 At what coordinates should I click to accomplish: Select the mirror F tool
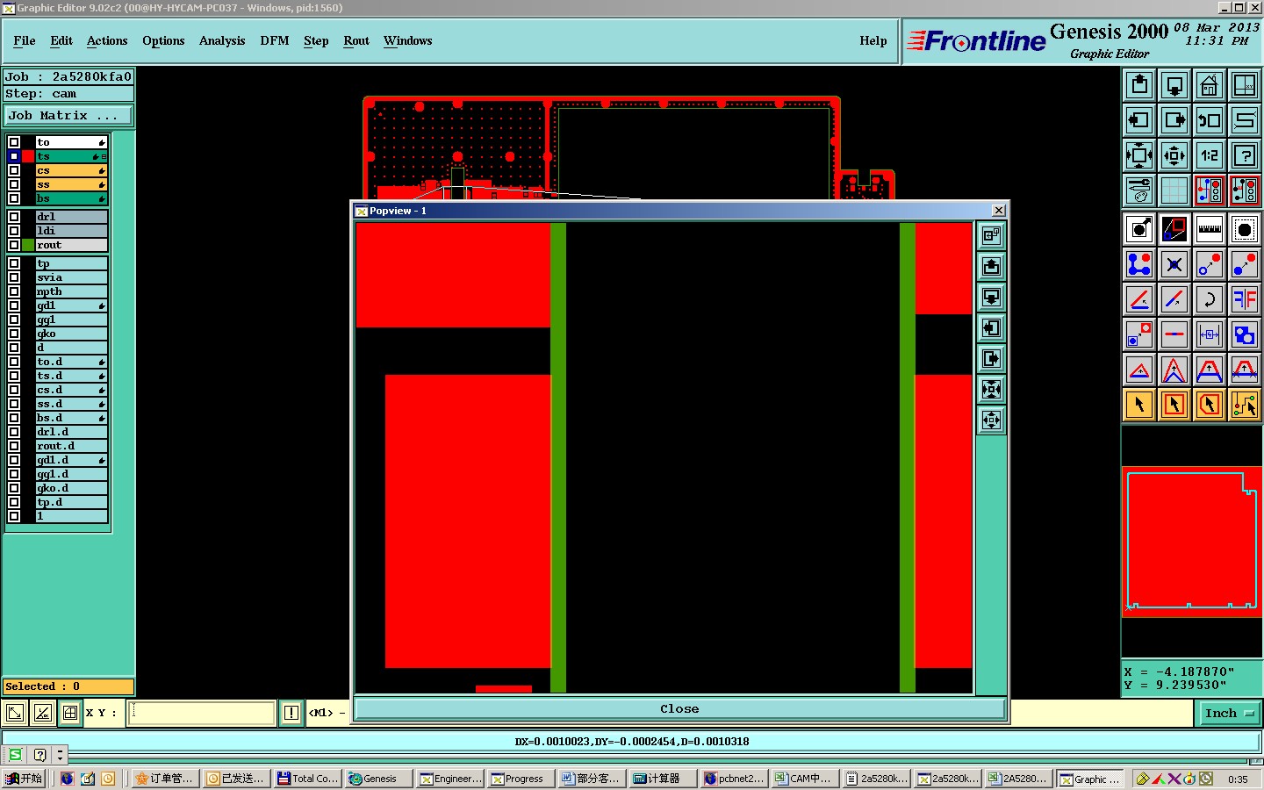tap(1245, 299)
